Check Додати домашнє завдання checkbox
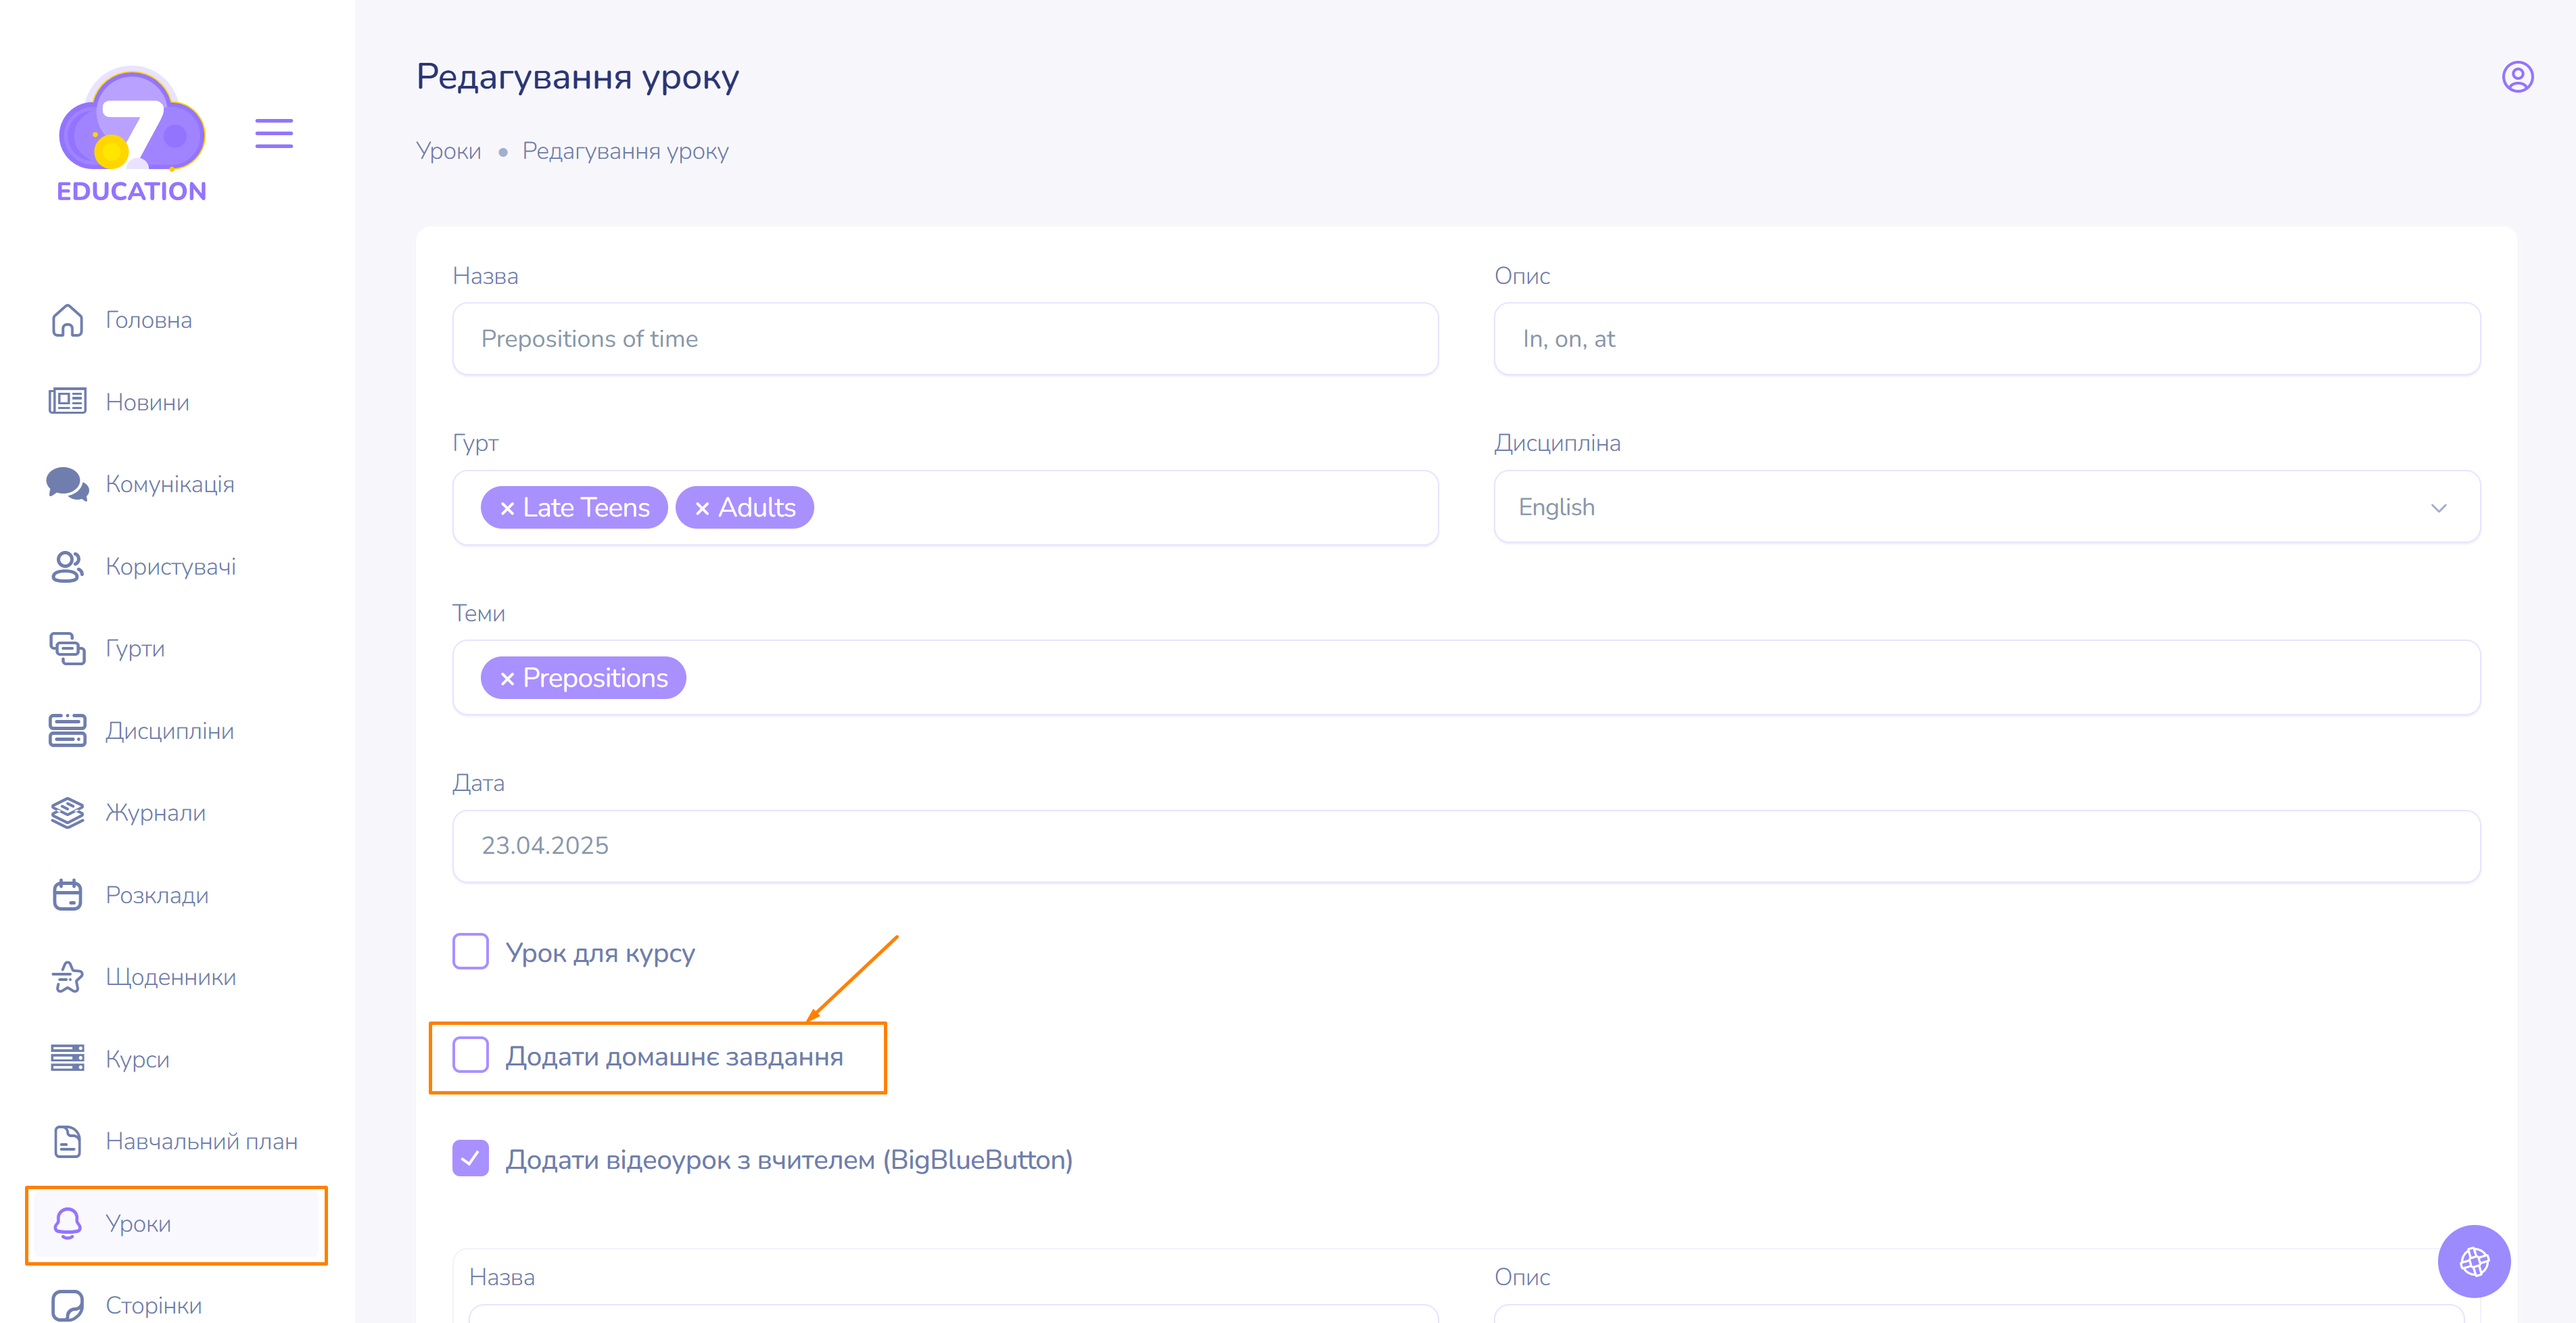The height and width of the screenshot is (1323, 2576). pyautogui.click(x=470, y=1055)
